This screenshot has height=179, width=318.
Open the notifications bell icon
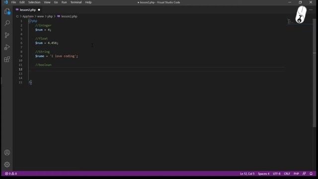point(311,174)
